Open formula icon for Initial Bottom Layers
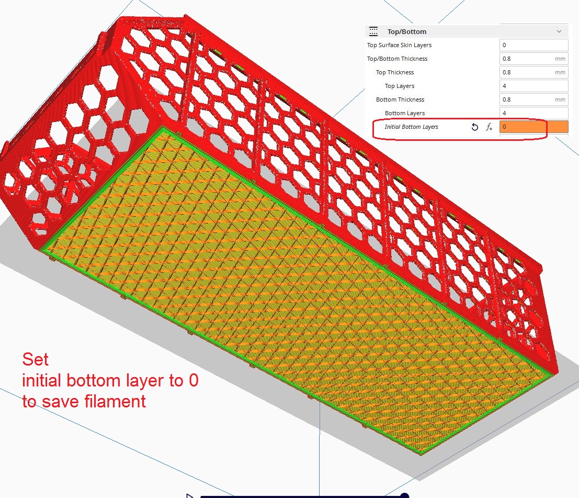579x498 pixels. point(489,127)
